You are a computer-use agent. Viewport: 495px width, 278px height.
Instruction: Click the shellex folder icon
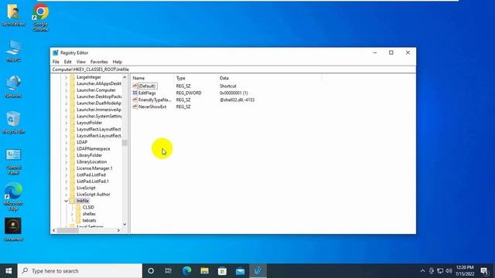coord(78,214)
